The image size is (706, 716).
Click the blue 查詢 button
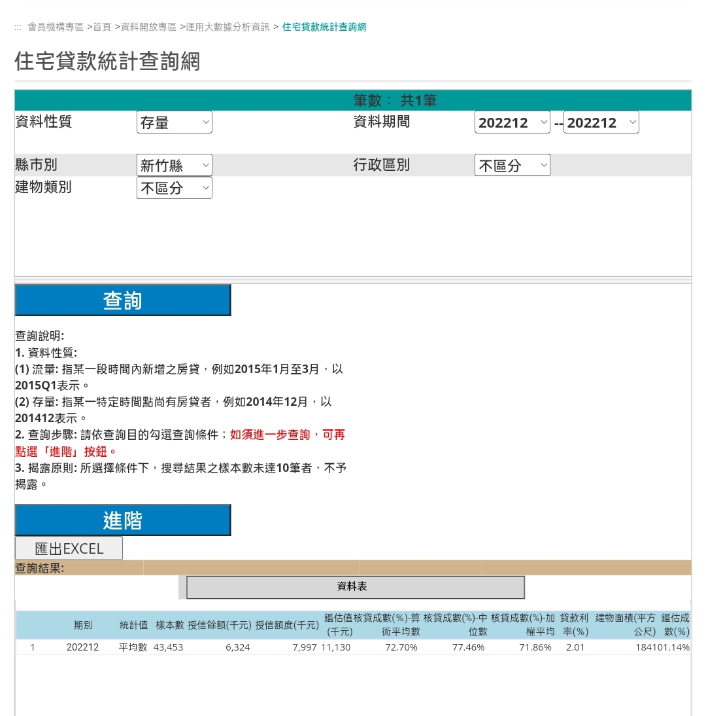point(122,300)
